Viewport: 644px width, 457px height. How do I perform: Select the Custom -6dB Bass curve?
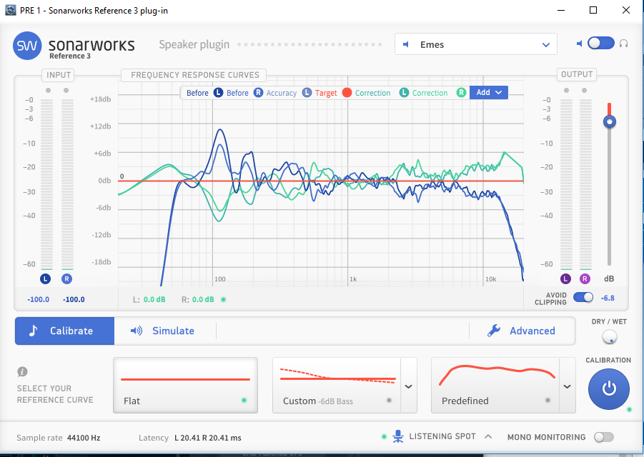337,385
